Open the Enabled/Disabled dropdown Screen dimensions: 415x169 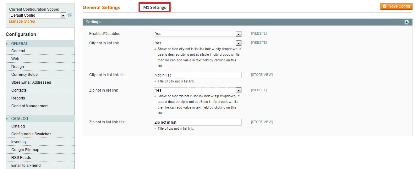[x=197, y=34]
